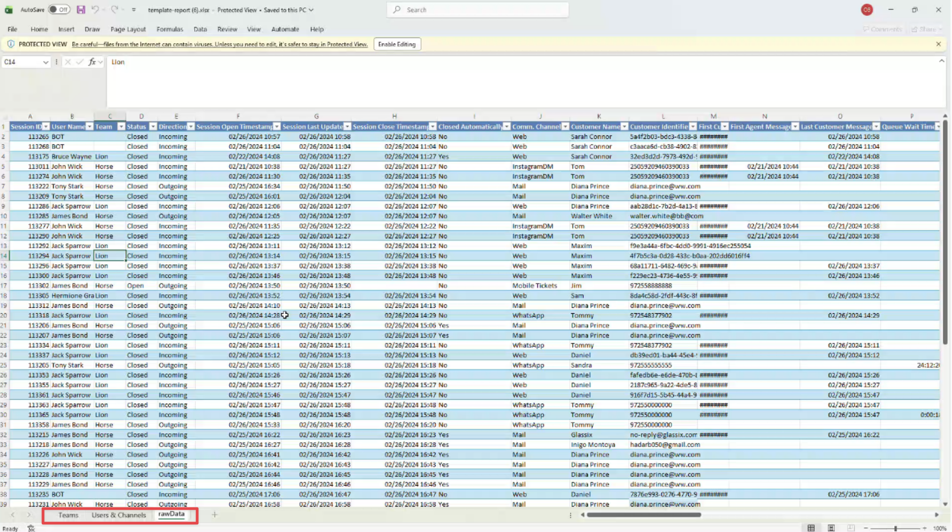
Task: Expand the Name Box dropdown arrow
Action: (x=45, y=62)
